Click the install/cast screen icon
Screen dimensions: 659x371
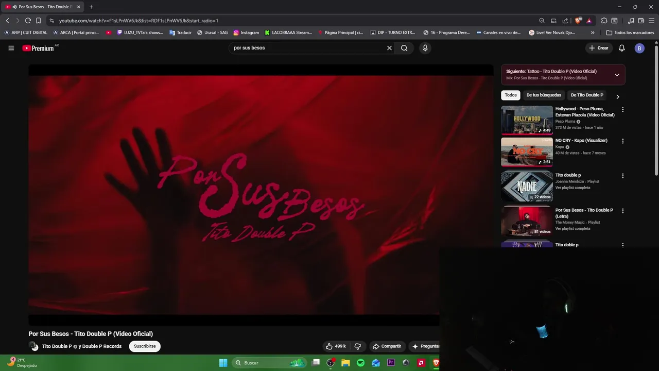[x=553, y=21]
